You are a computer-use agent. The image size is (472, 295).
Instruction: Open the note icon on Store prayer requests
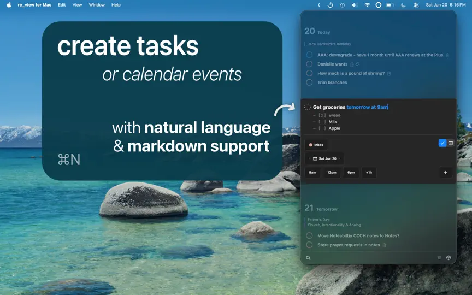[384, 245]
